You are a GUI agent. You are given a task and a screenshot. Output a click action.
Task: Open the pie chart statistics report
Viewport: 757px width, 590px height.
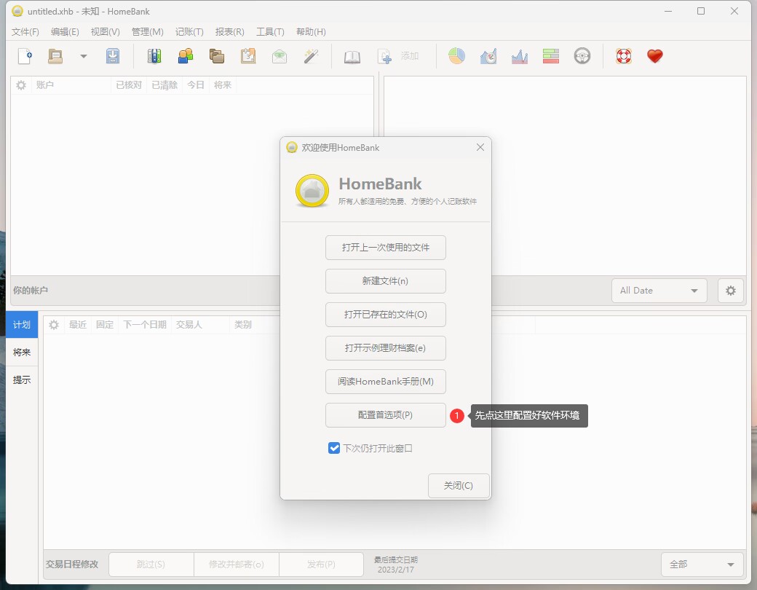click(x=456, y=56)
